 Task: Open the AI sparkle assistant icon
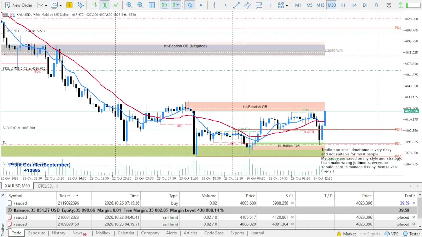point(80,5)
